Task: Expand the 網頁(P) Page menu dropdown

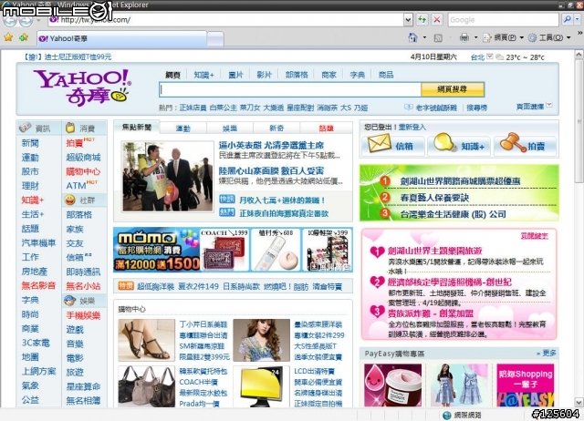Action: coord(521,37)
